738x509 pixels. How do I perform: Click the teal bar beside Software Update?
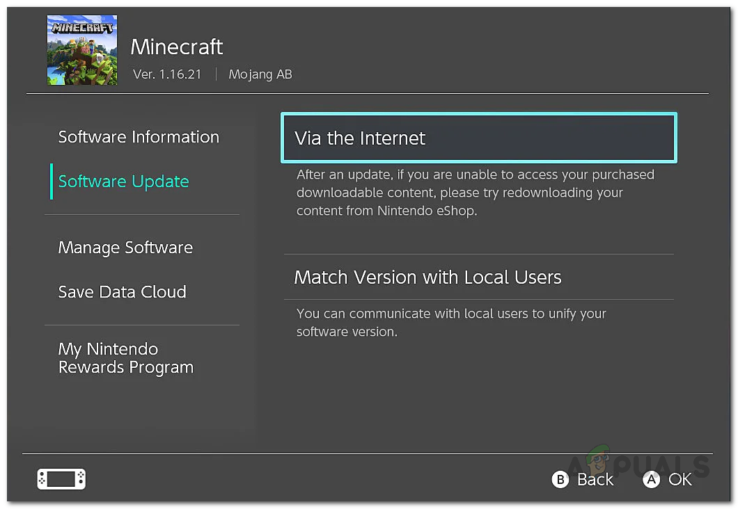52,181
